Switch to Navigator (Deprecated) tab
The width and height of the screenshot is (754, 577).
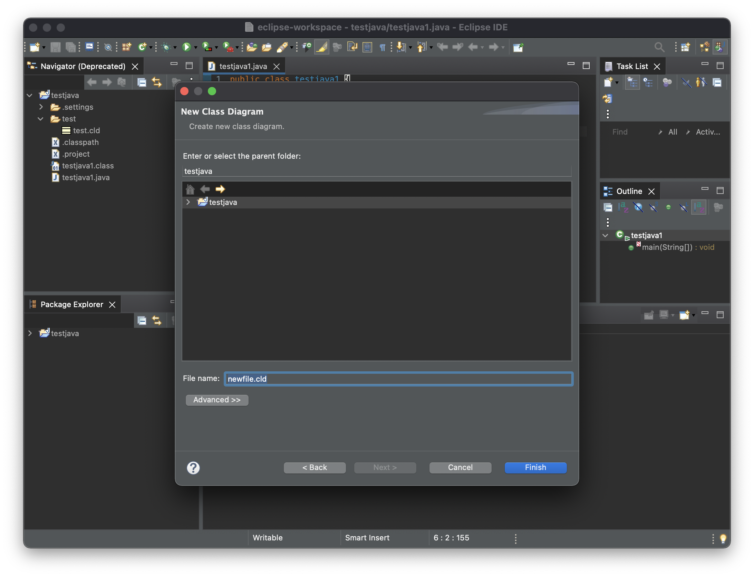click(x=83, y=66)
